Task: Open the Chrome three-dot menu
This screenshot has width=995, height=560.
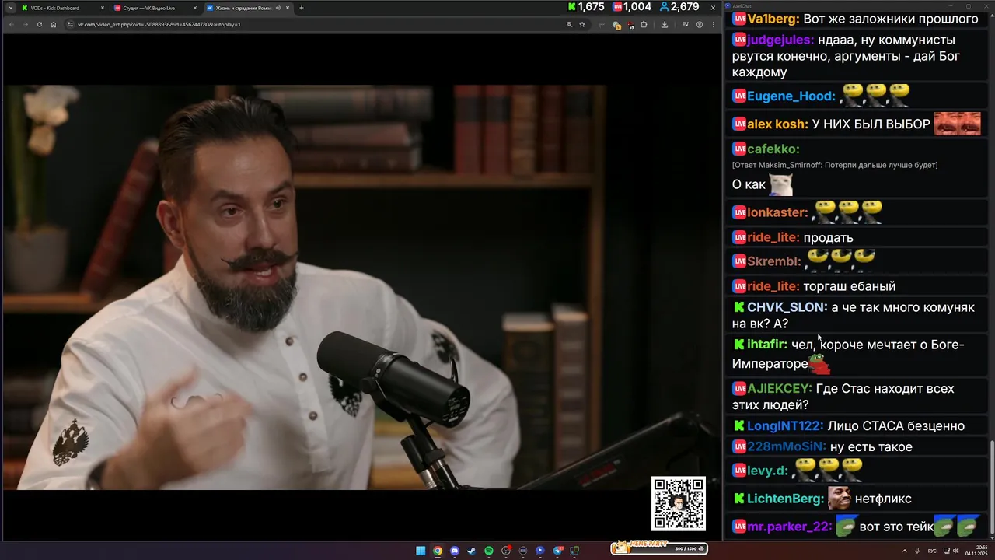Action: (714, 24)
